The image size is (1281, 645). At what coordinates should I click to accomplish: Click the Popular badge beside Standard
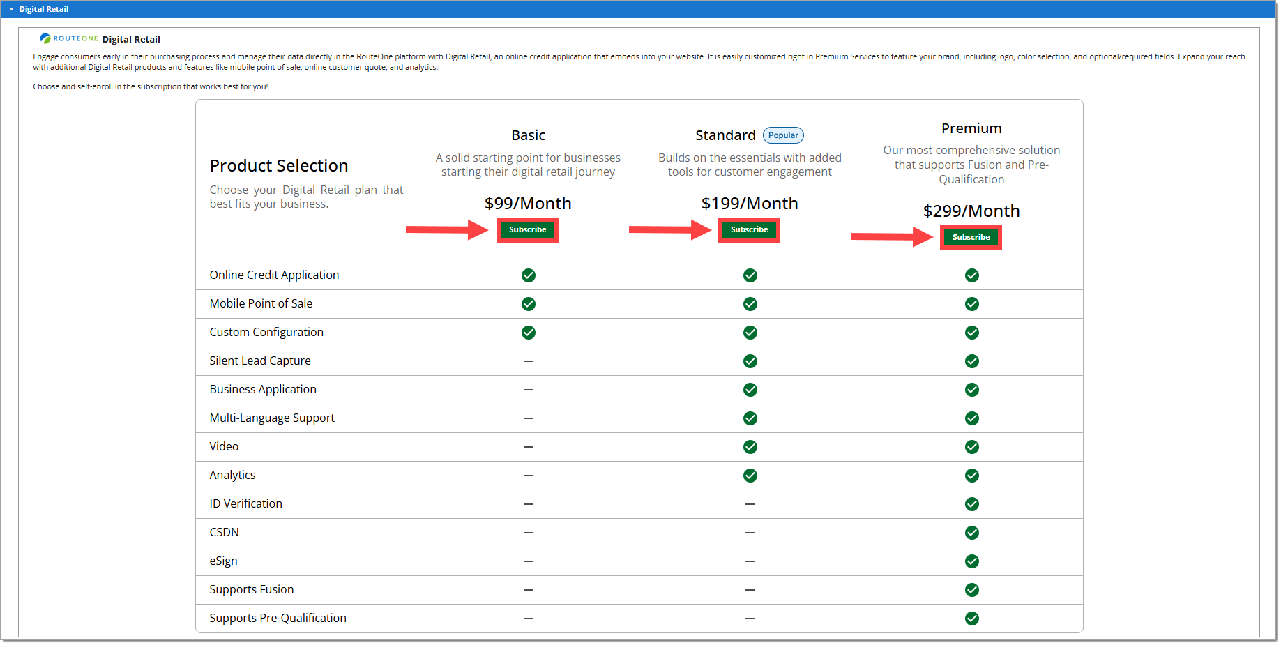tap(783, 135)
